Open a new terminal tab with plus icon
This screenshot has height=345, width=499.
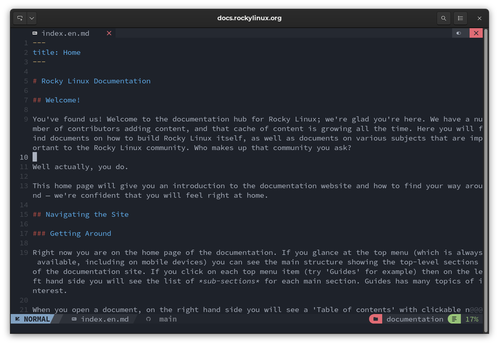click(19, 18)
